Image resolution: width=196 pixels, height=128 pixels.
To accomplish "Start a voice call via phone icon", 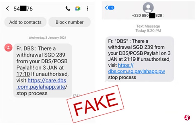I will pyautogui.click(x=68, y=9).
